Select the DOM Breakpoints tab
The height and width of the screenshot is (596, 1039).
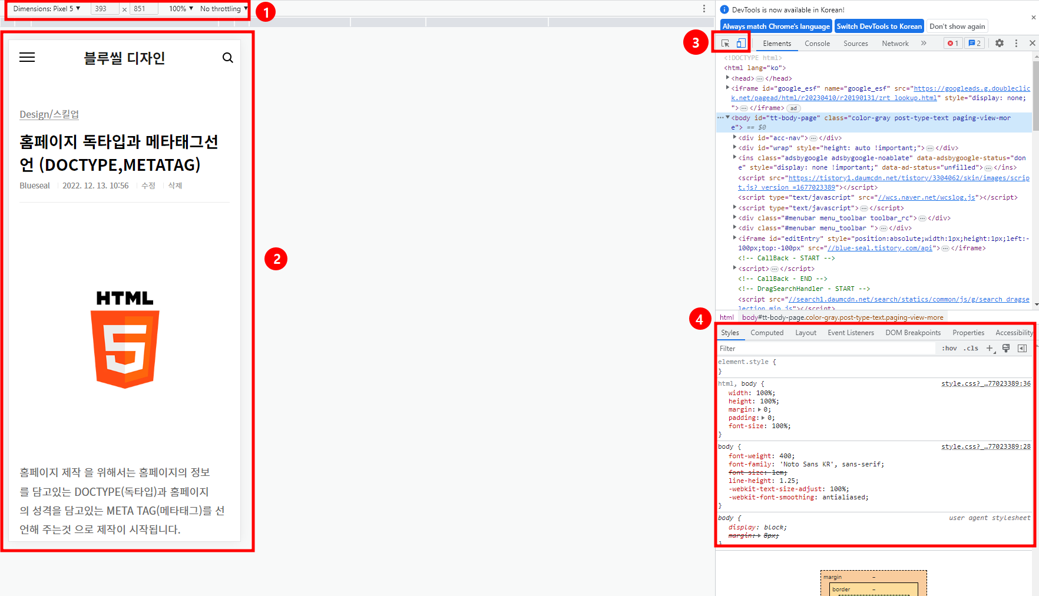(x=913, y=333)
